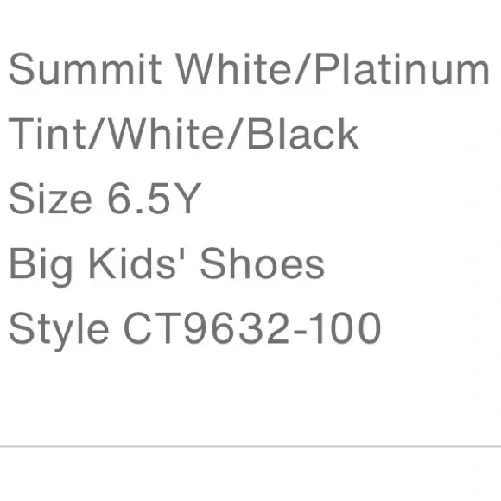Select the size value "6.5Y"
The width and height of the screenshot is (501, 501).
click(x=154, y=198)
